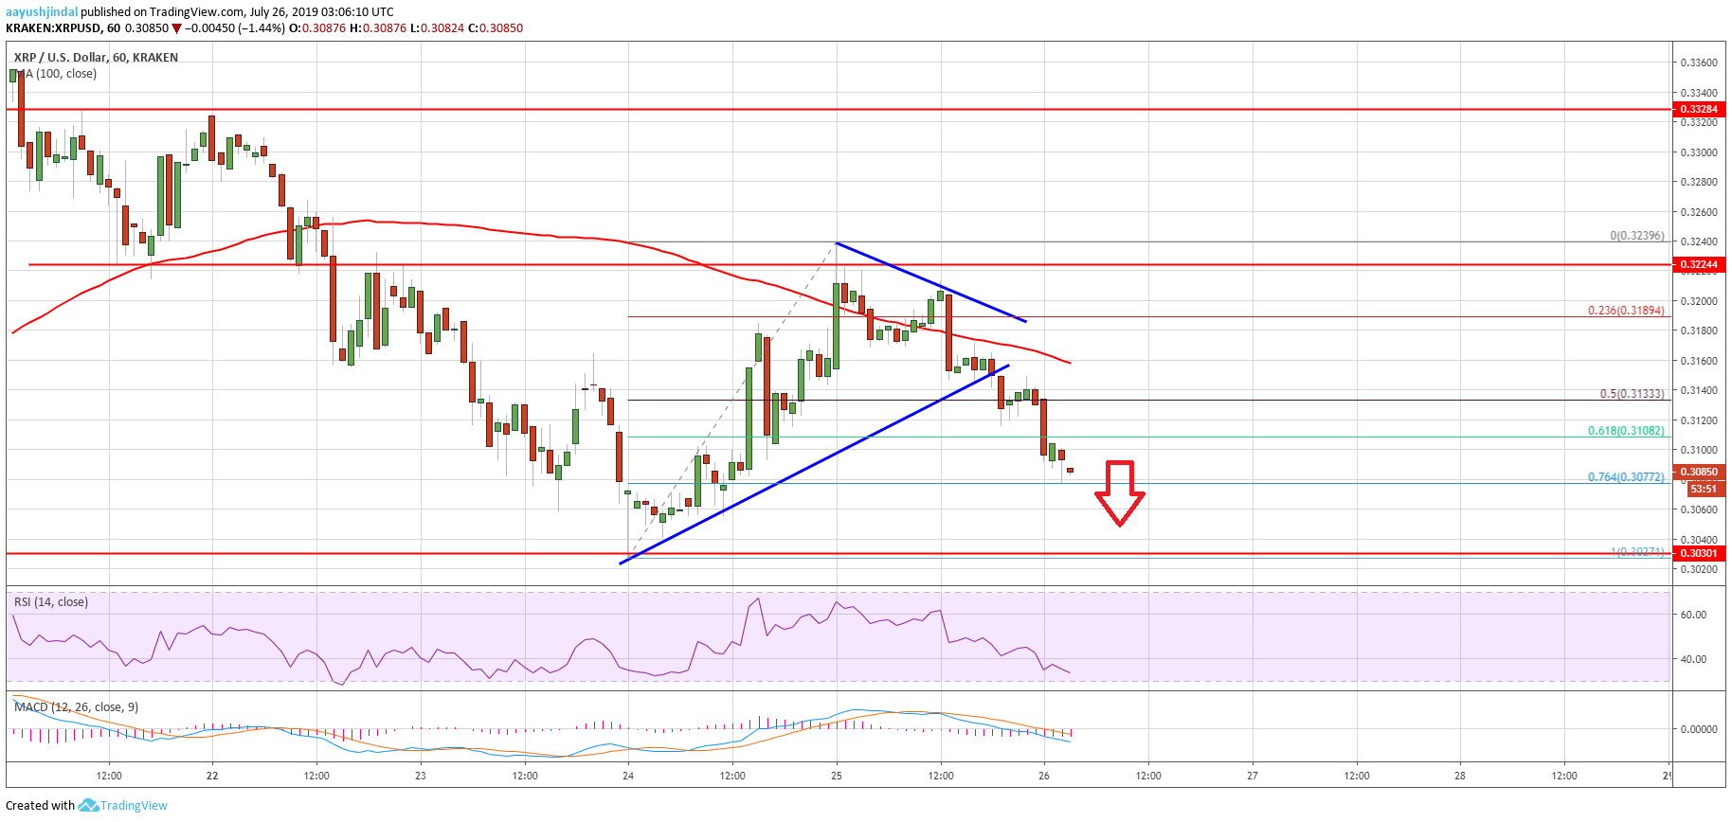The image size is (1732, 822).
Task: Click date 28 on the time axis
Action: (x=1460, y=776)
